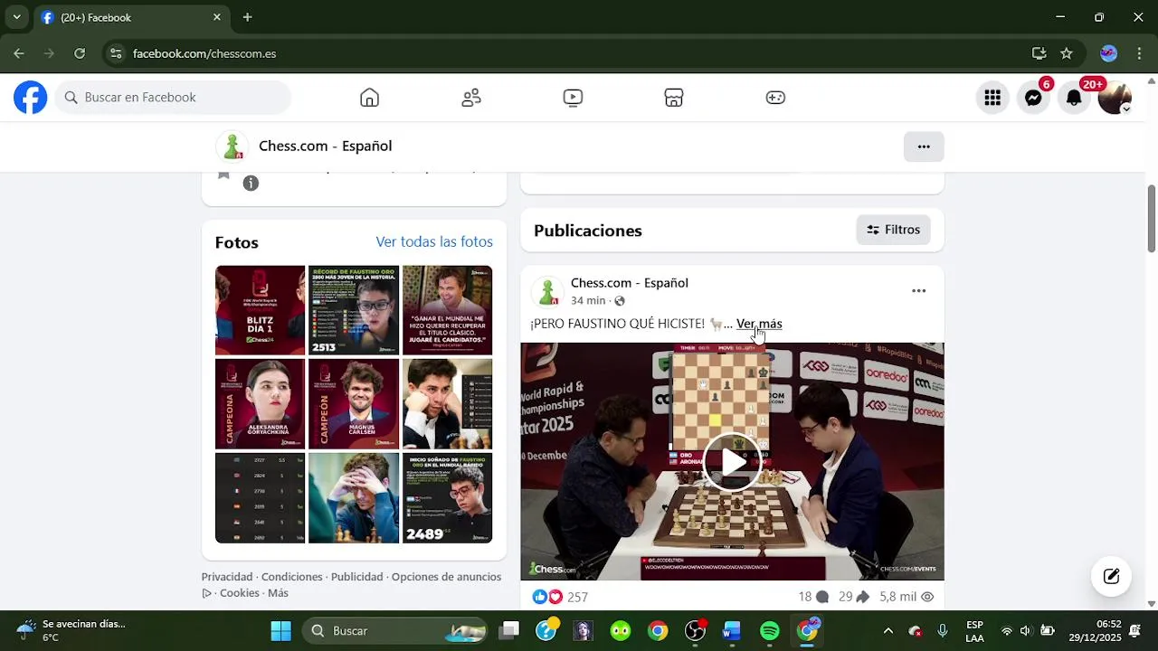This screenshot has height=651, width=1158.
Task: Open Récord de Faustino Oro 2513 photo
Action: click(354, 310)
